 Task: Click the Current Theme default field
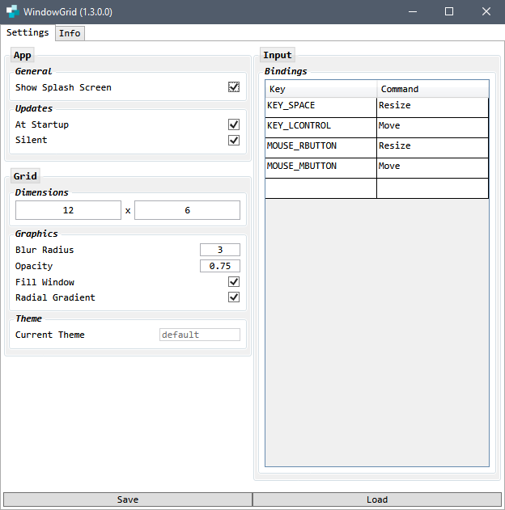click(200, 335)
